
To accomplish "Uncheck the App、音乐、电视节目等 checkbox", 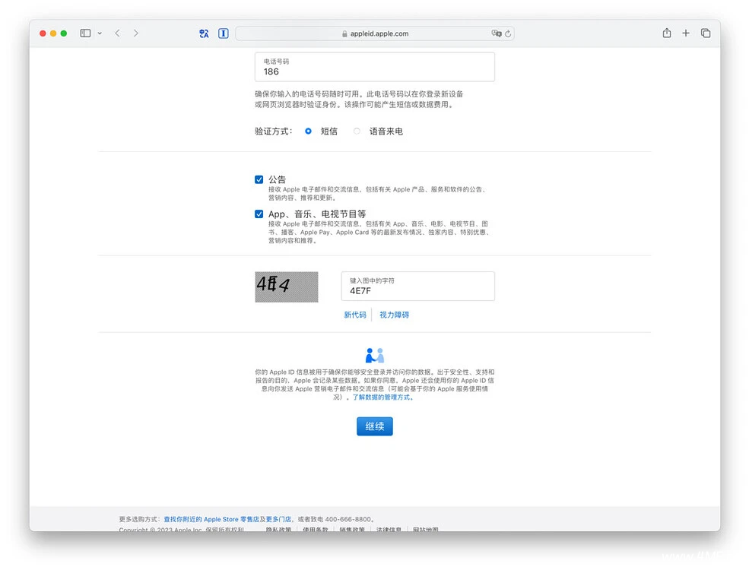I will coord(259,214).
